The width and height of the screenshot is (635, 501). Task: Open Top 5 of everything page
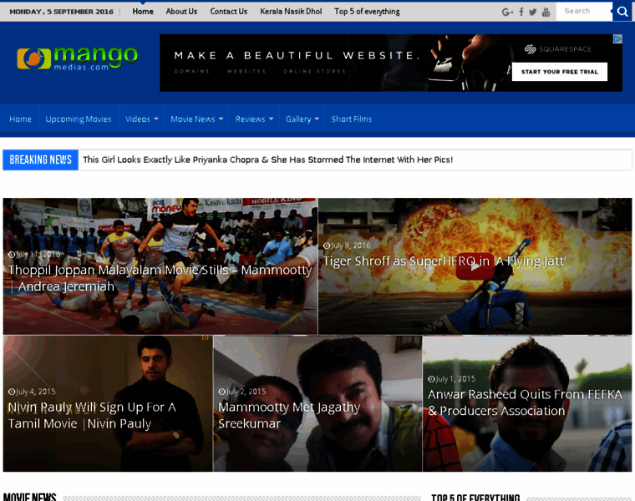367,12
